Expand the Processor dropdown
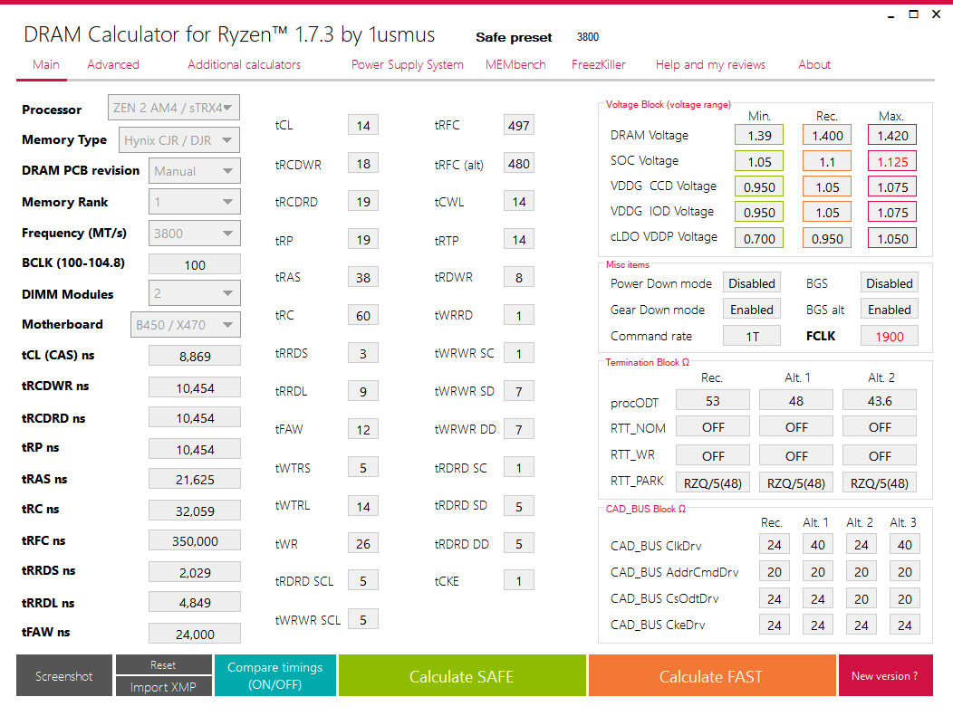This screenshot has width=953, height=716. click(173, 108)
